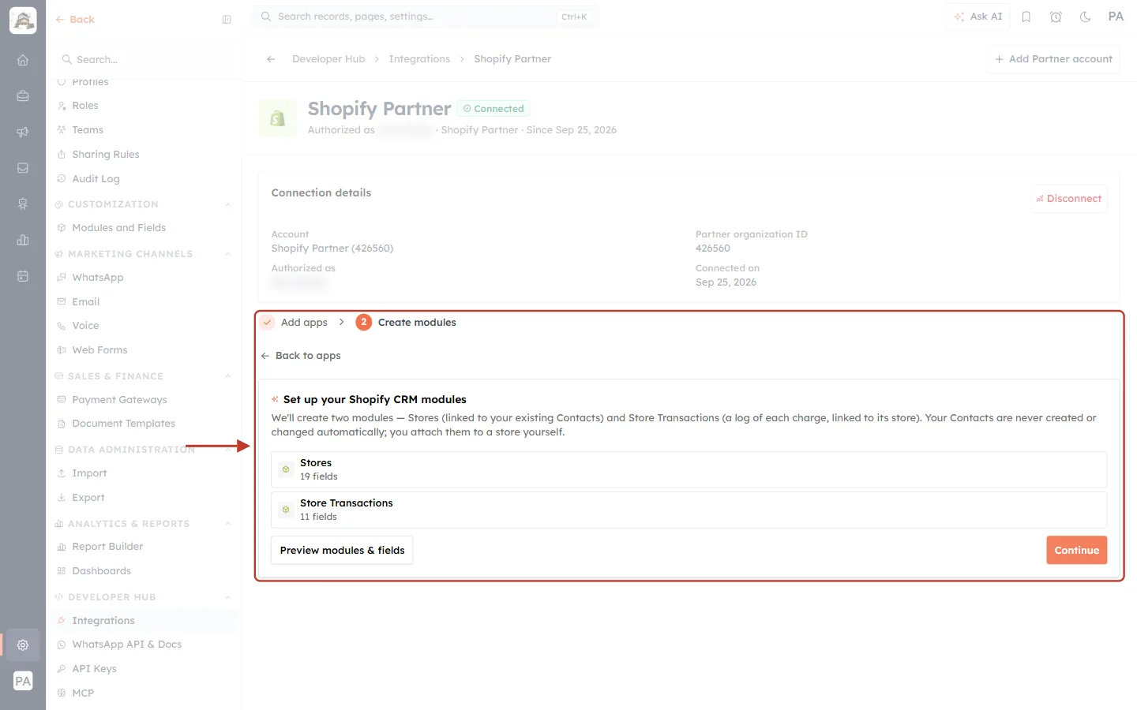Click Preview modules & fields
The width and height of the screenshot is (1137, 710).
[342, 551]
